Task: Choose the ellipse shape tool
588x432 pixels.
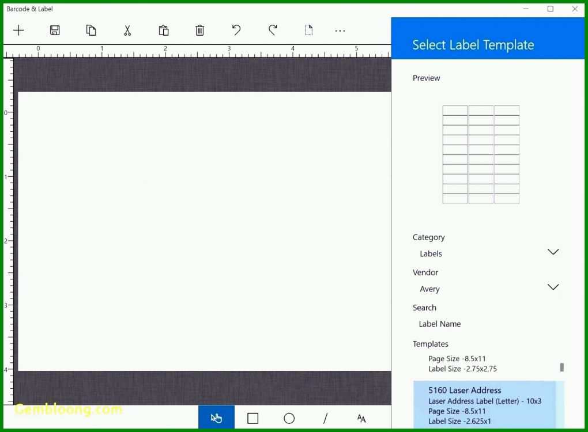Action: coord(289,418)
